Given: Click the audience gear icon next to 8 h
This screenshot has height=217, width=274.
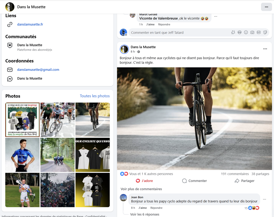Looking at the screenshot, I should pos(139,52).
